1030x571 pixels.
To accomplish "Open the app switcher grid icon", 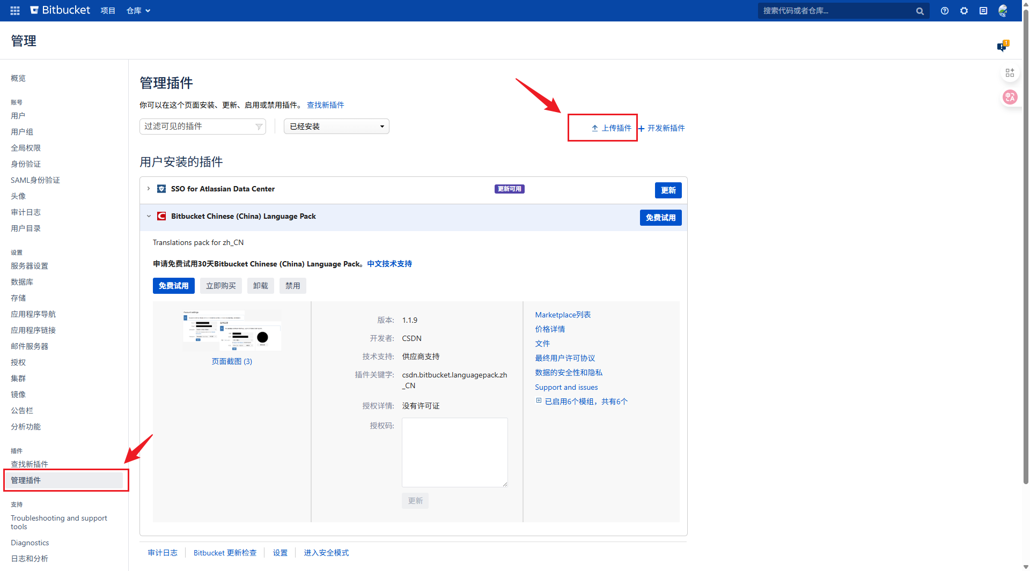I will 15,10.
